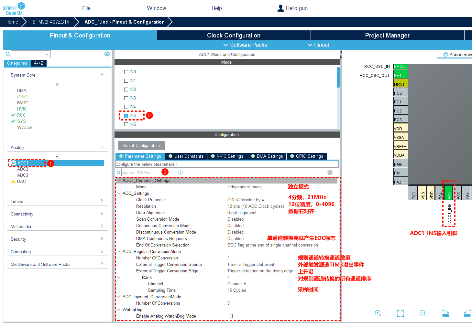Open the Window menu
Viewport: 472px width, 326px height.
[x=156, y=8]
